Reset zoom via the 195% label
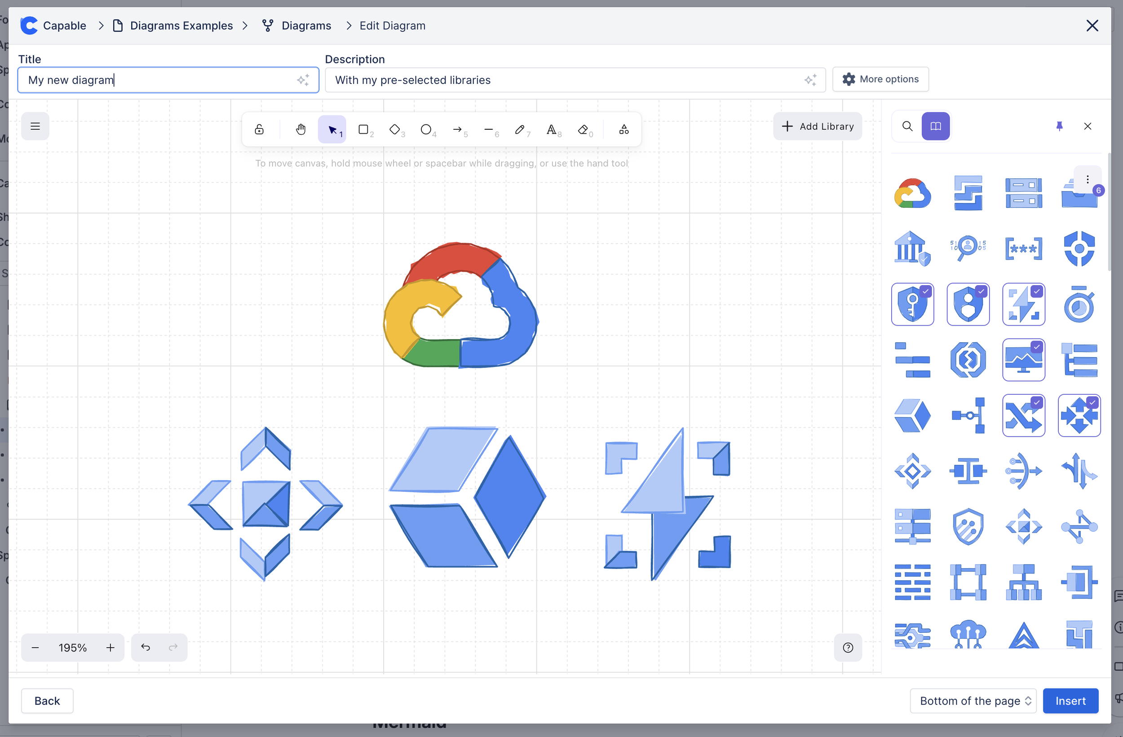This screenshot has width=1123, height=737. point(73,647)
